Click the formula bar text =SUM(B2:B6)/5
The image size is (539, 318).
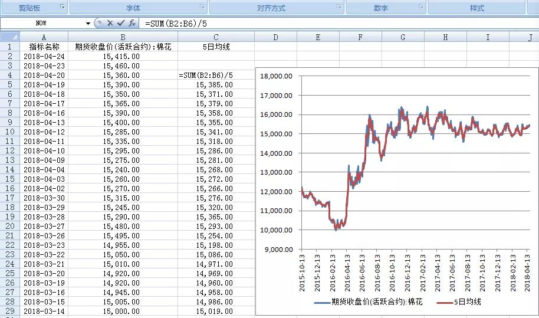click(x=176, y=24)
